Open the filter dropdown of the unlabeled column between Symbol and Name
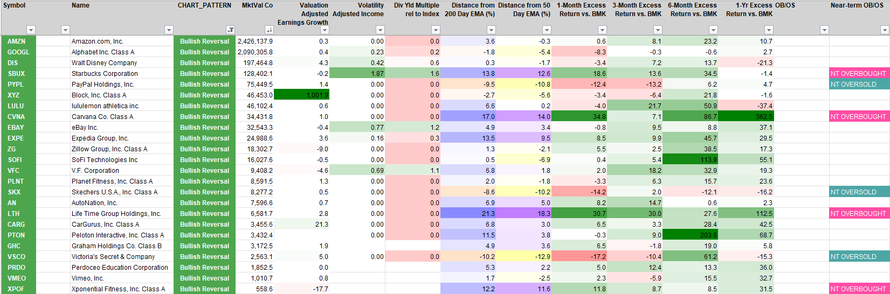The width and height of the screenshot is (890, 294). pyautogui.click(x=65, y=30)
